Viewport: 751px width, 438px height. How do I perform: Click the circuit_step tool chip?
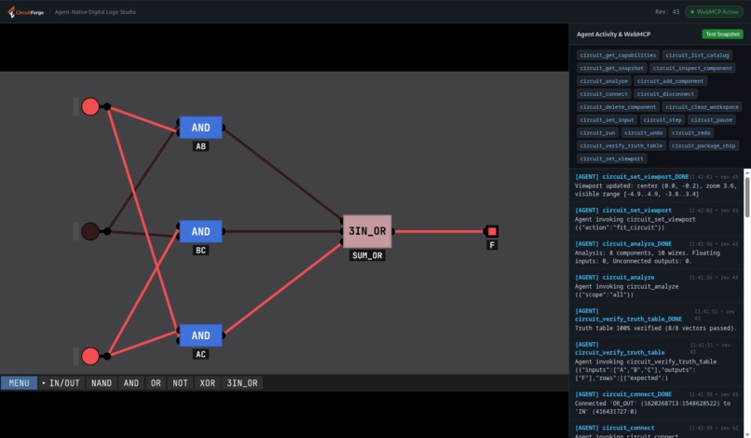click(x=662, y=120)
